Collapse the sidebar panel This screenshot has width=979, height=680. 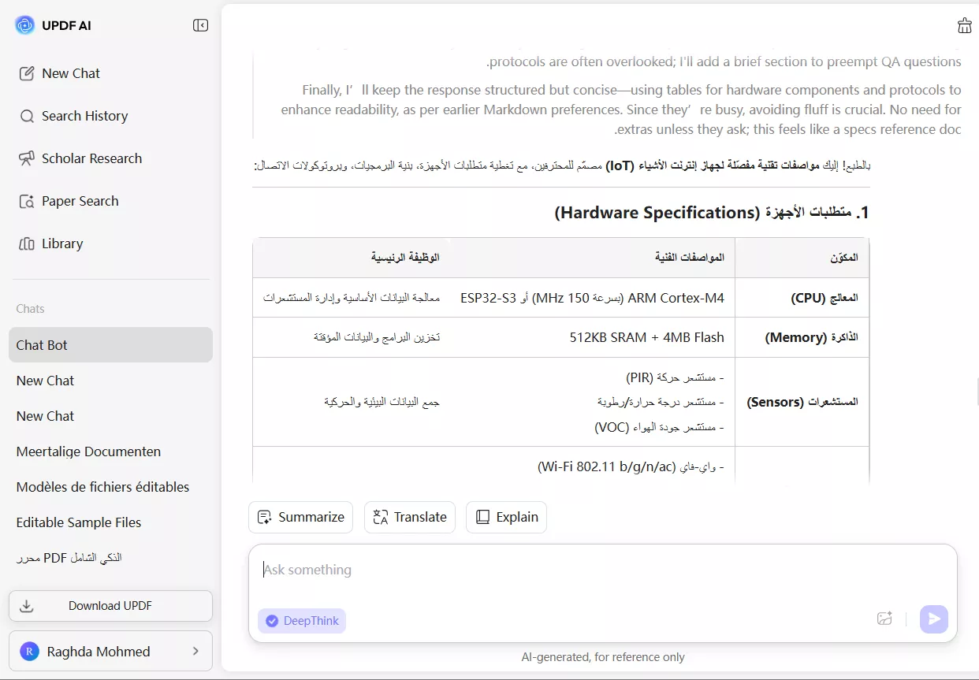pos(200,24)
